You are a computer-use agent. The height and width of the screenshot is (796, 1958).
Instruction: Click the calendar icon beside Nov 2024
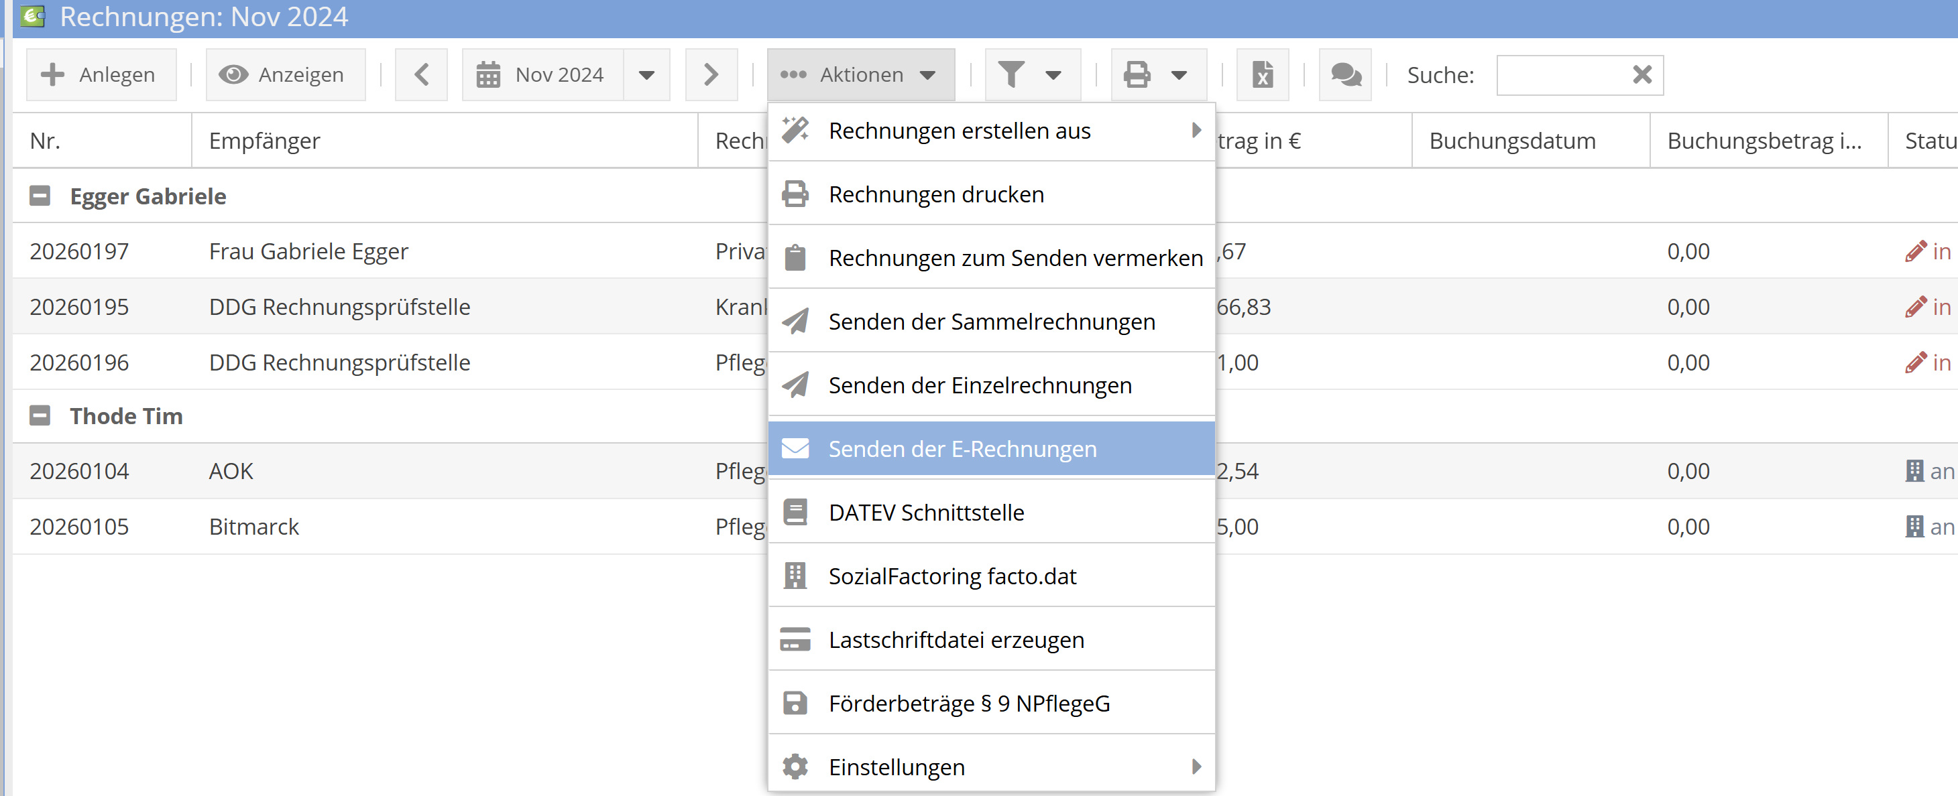click(491, 74)
